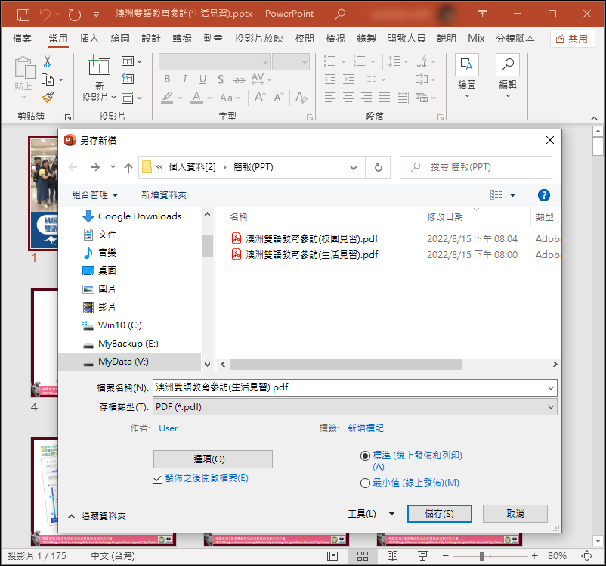606x566 pixels.
Task: Click the New Slide icon
Action: [x=99, y=65]
